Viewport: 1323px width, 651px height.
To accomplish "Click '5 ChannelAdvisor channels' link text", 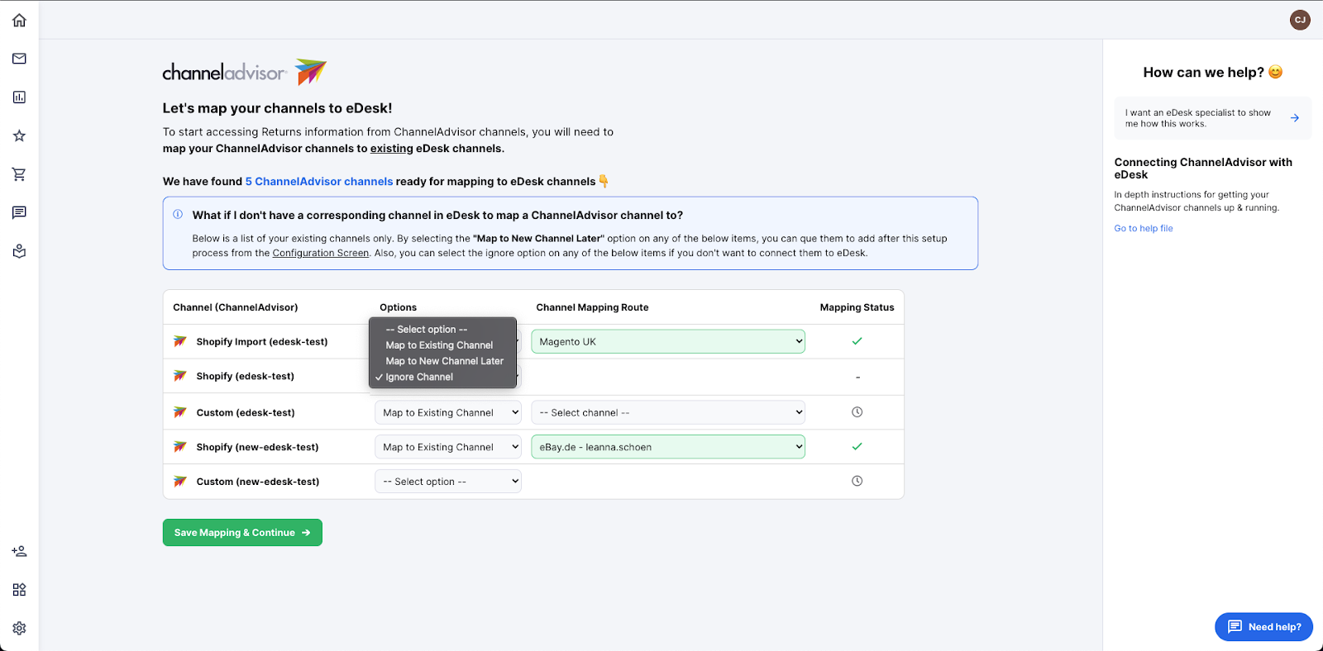I will coord(319,182).
